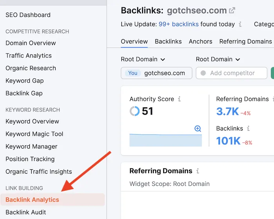Click info icon next to Live Update
The width and height of the screenshot is (274, 219).
click(240, 24)
